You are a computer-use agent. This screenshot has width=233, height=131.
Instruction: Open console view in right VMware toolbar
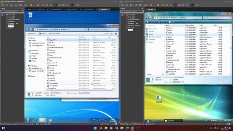[192, 5]
